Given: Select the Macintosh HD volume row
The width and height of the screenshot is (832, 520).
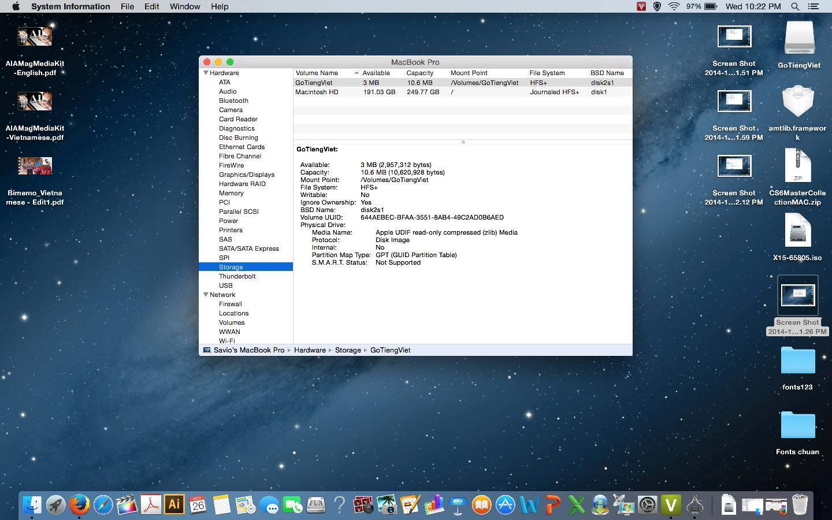Looking at the screenshot, I should tap(463, 92).
